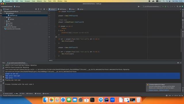This screenshot has width=184, height=104.
Task: Open the user account icon menu
Action: [139, 6]
